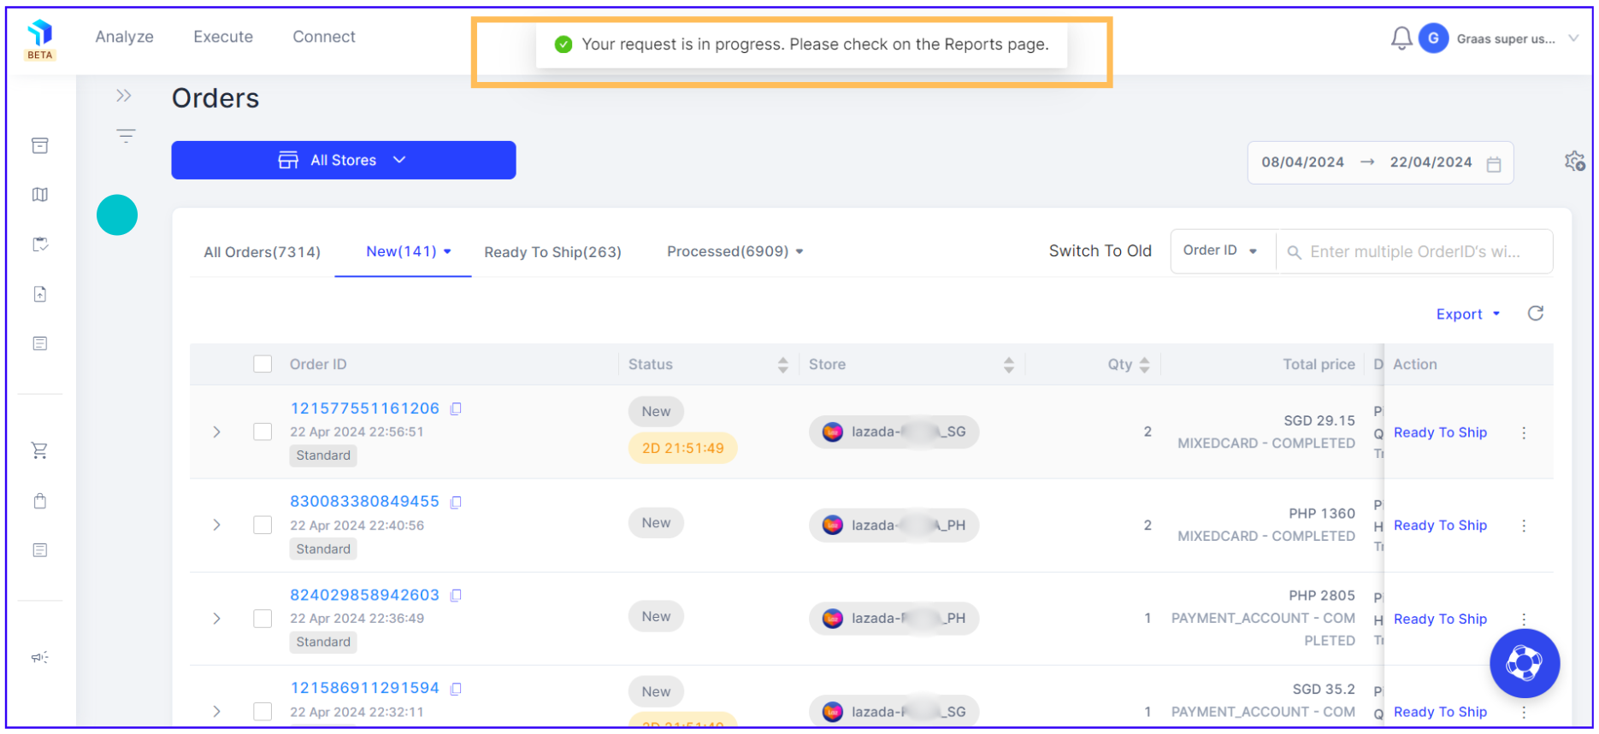The image size is (1599, 734).
Task: Open the Export dropdown
Action: (x=1467, y=314)
